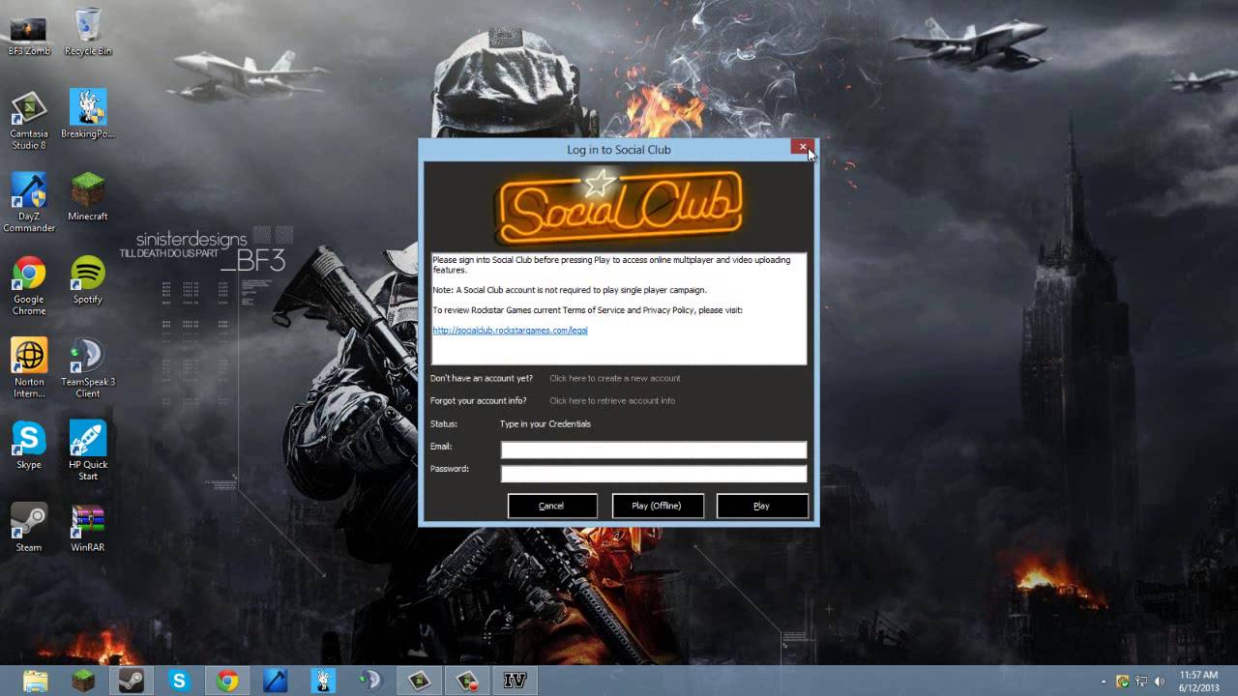Open volume control in tray
Screen dimensions: 1238x696
point(1160,681)
